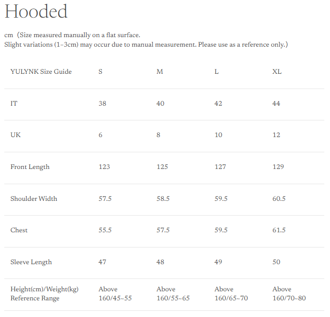This screenshot has height=317, width=330.
Task: Select the UK size 12 cell
Action: 276,135
